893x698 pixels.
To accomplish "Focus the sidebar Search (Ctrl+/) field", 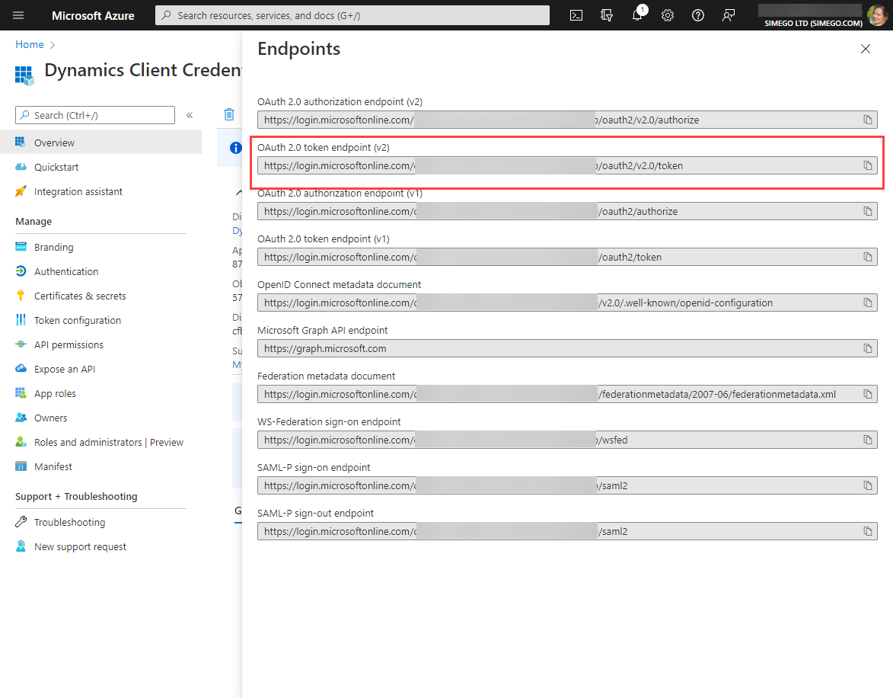I will [x=95, y=115].
